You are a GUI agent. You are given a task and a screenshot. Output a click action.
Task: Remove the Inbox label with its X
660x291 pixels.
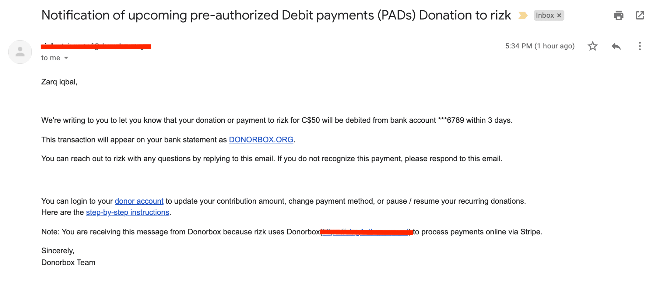(x=559, y=15)
